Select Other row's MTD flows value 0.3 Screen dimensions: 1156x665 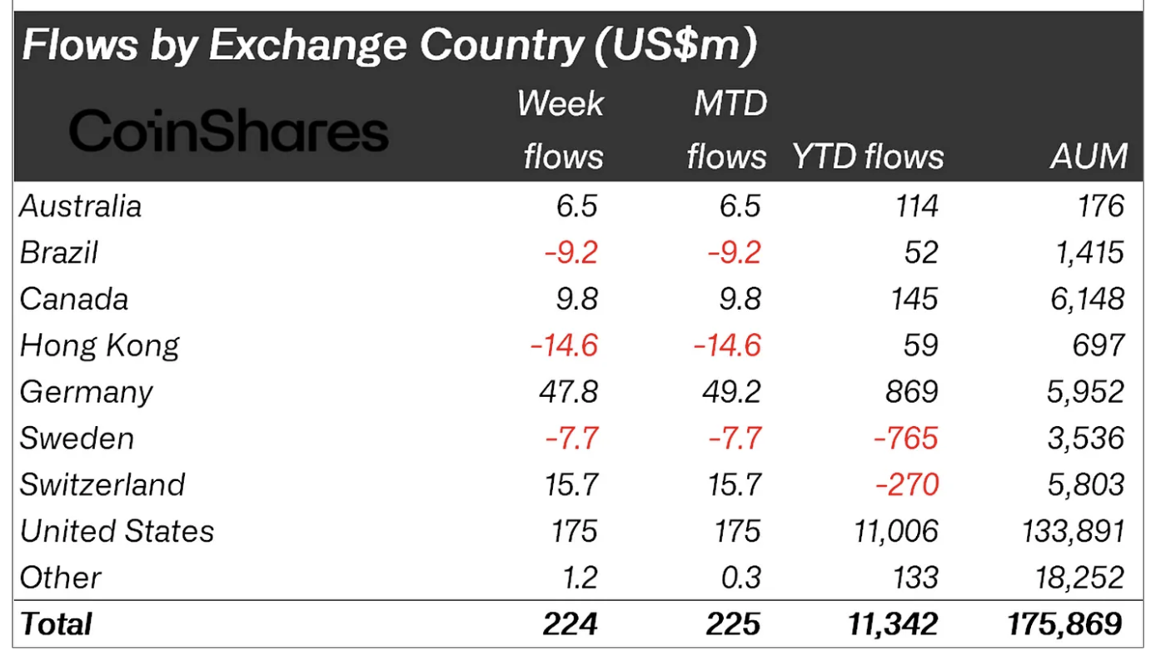pyautogui.click(x=740, y=578)
